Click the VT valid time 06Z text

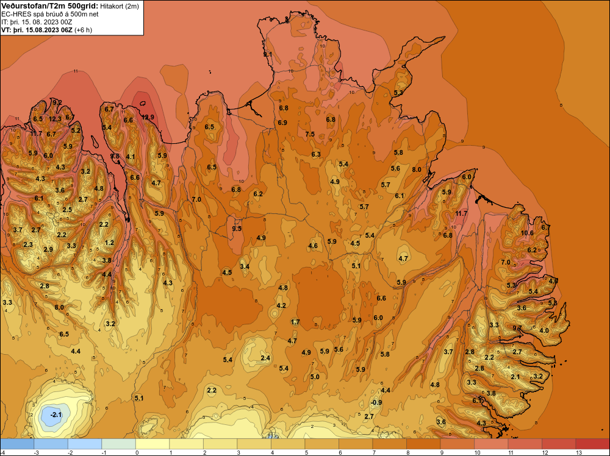pos(37,30)
